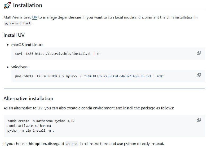The height and width of the screenshot is (151, 212).
Task: Click the Alternative installation heading
Action: click(x=28, y=99)
